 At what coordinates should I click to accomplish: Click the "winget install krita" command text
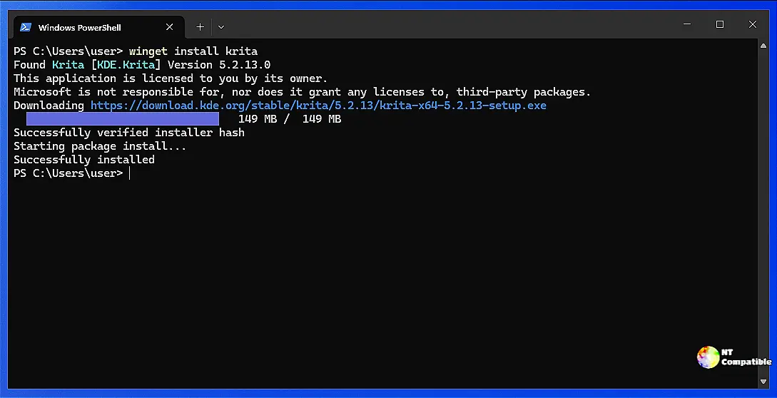[x=193, y=51]
